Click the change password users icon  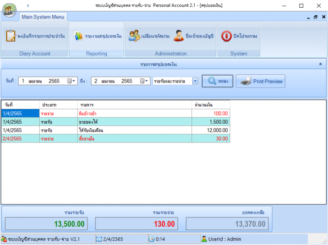[134, 36]
